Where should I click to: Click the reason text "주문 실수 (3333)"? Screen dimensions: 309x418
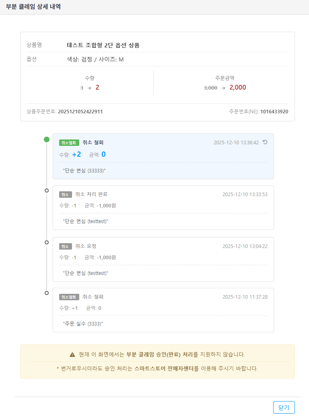point(83,324)
